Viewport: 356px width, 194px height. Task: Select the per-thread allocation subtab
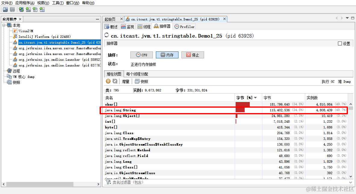point(137,74)
